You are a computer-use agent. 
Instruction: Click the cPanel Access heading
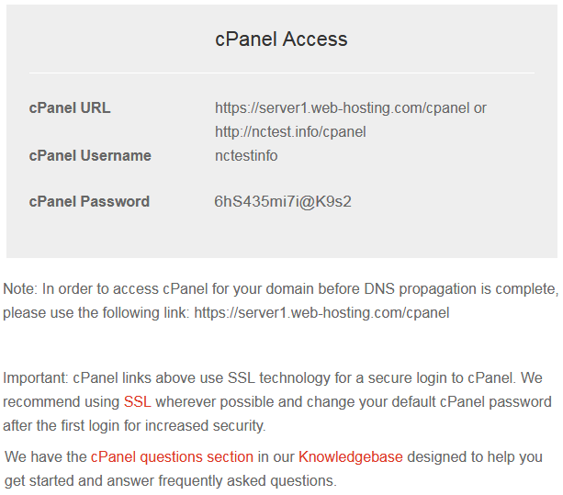pos(281,39)
